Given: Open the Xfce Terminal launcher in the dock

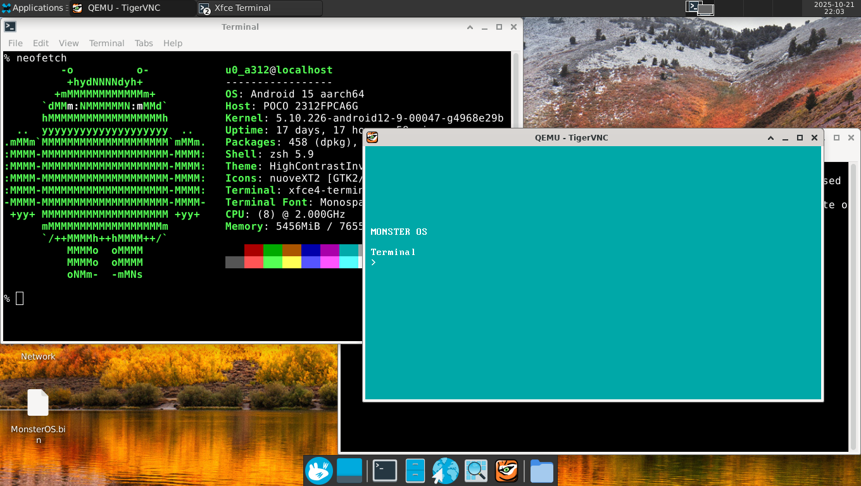Looking at the screenshot, I should pyautogui.click(x=384, y=471).
